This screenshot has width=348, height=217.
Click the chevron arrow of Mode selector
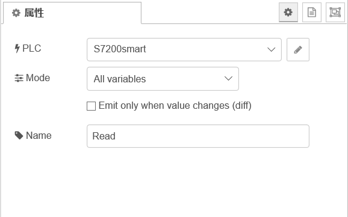(x=228, y=79)
